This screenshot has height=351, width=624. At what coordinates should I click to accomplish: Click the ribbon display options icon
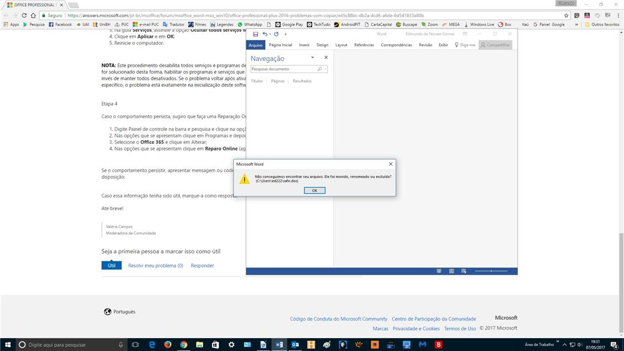(465, 34)
